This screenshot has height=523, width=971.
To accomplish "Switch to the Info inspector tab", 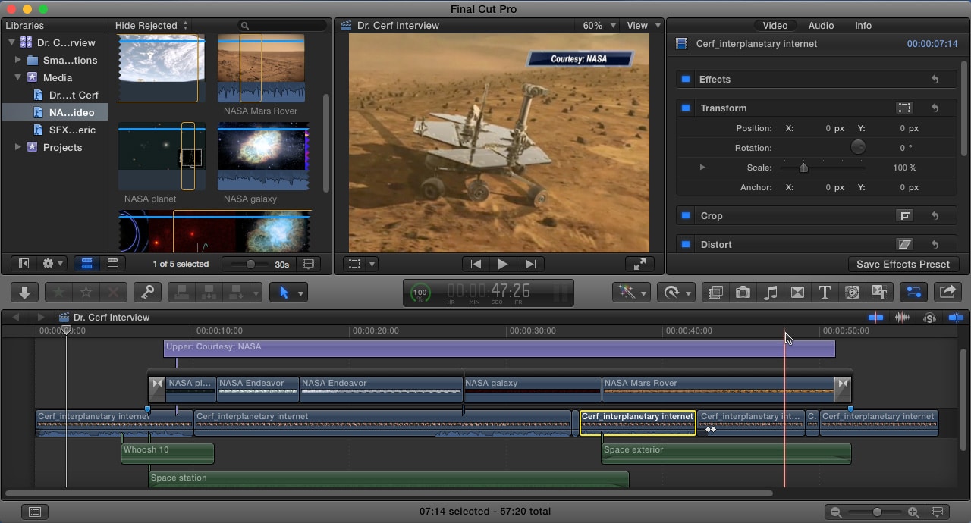I will 863,25.
